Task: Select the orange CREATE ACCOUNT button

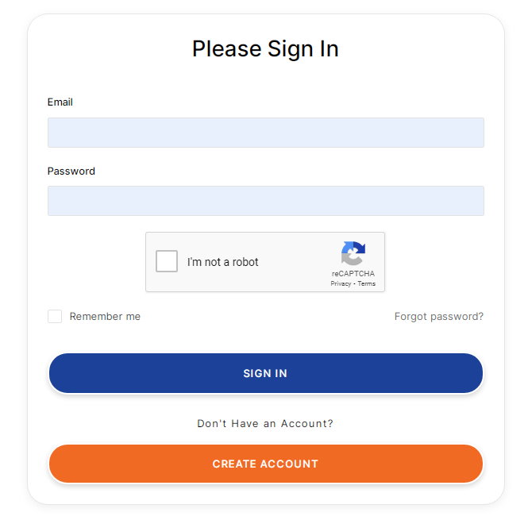Action: [266, 464]
